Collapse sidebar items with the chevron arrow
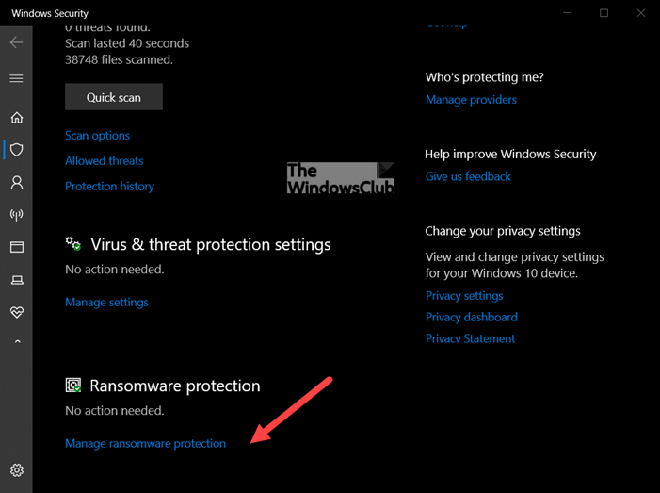Screen dimensions: 660x493 pyautogui.click(x=16, y=343)
